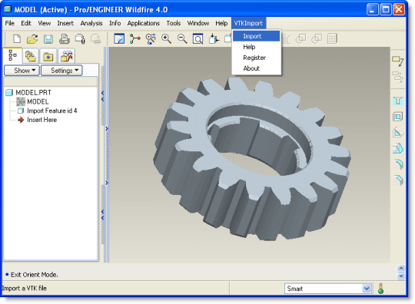The image size is (415, 304).
Task: Open the Help menu in the menu bar
Action: [221, 23]
